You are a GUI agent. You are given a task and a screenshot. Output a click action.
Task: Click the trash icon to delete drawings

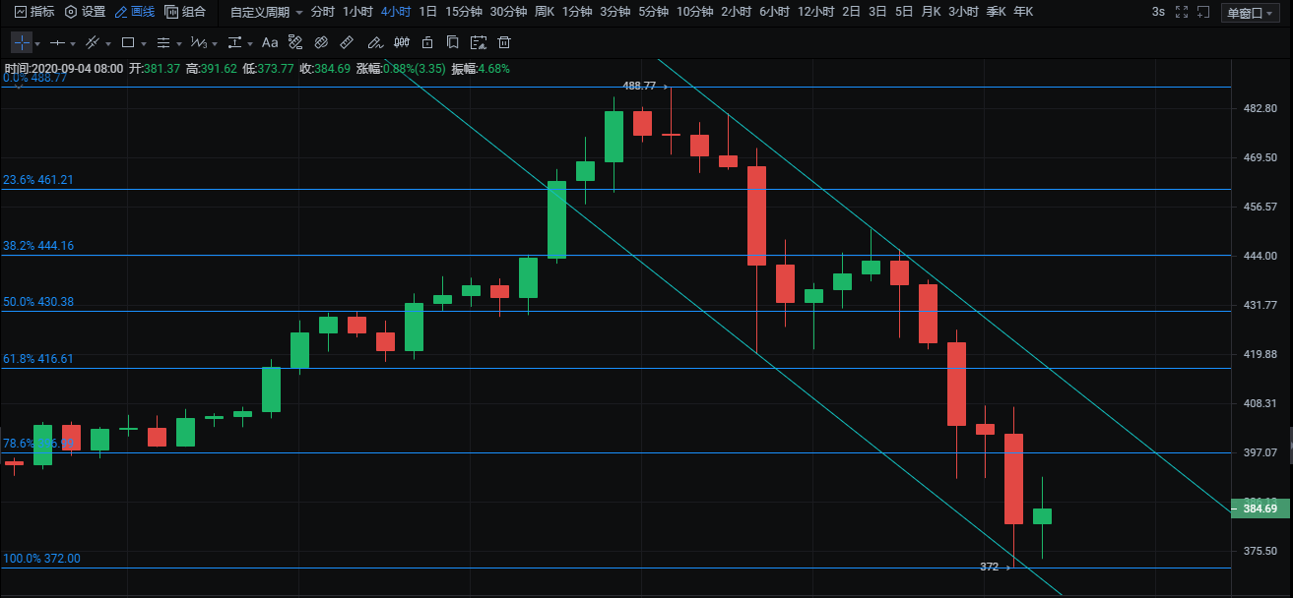[504, 43]
